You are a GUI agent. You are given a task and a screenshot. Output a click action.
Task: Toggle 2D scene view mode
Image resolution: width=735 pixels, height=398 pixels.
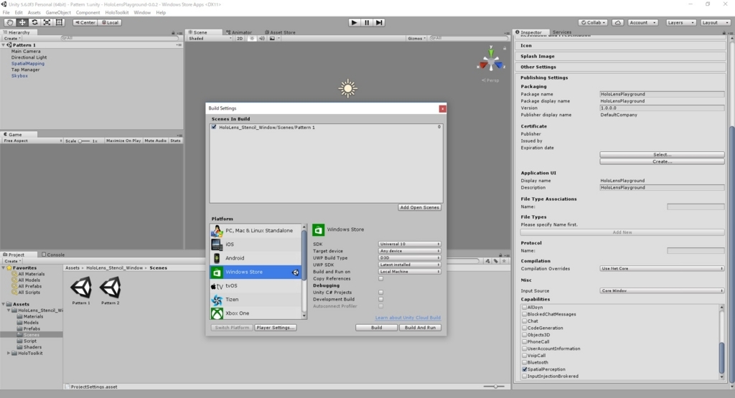click(240, 39)
